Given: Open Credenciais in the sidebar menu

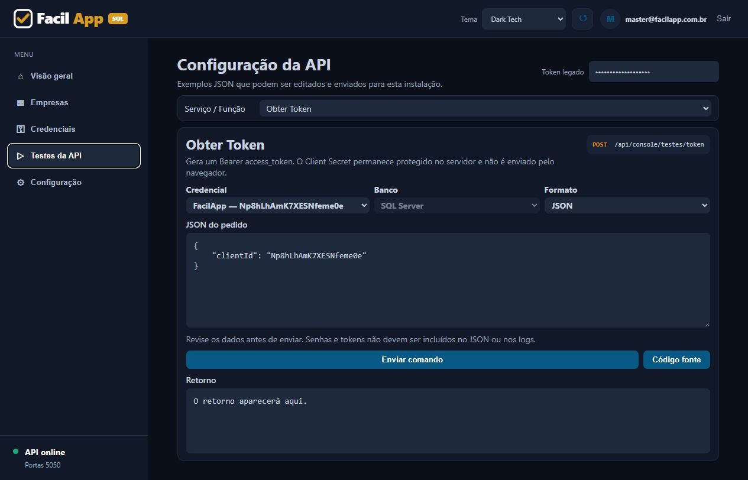Looking at the screenshot, I should tap(74, 129).
